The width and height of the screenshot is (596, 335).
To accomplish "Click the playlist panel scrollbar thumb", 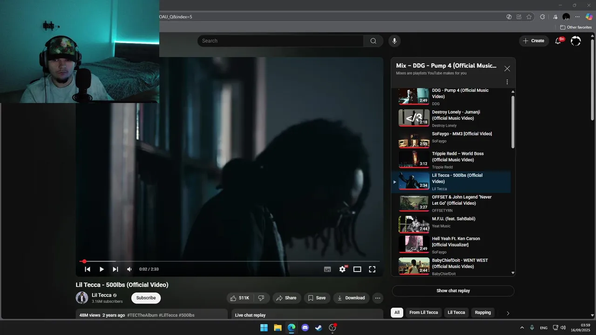I will coord(513,122).
